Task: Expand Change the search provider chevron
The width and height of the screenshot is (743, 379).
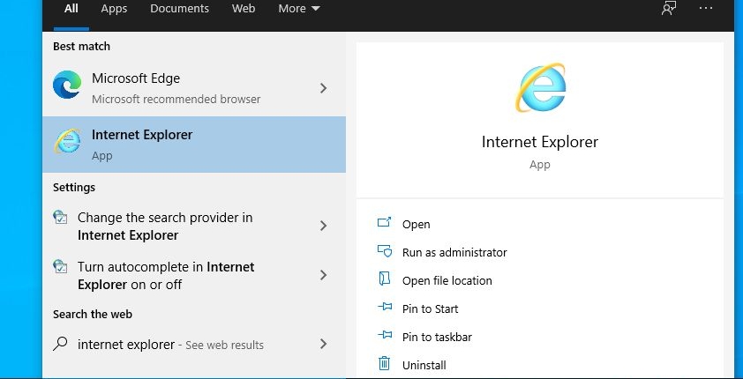Action: (x=324, y=226)
